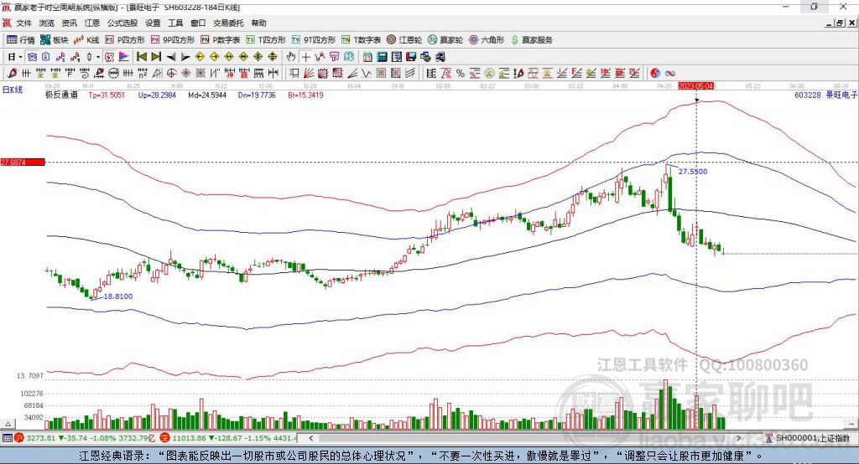Step chart left with black left arrow

coord(171,57)
